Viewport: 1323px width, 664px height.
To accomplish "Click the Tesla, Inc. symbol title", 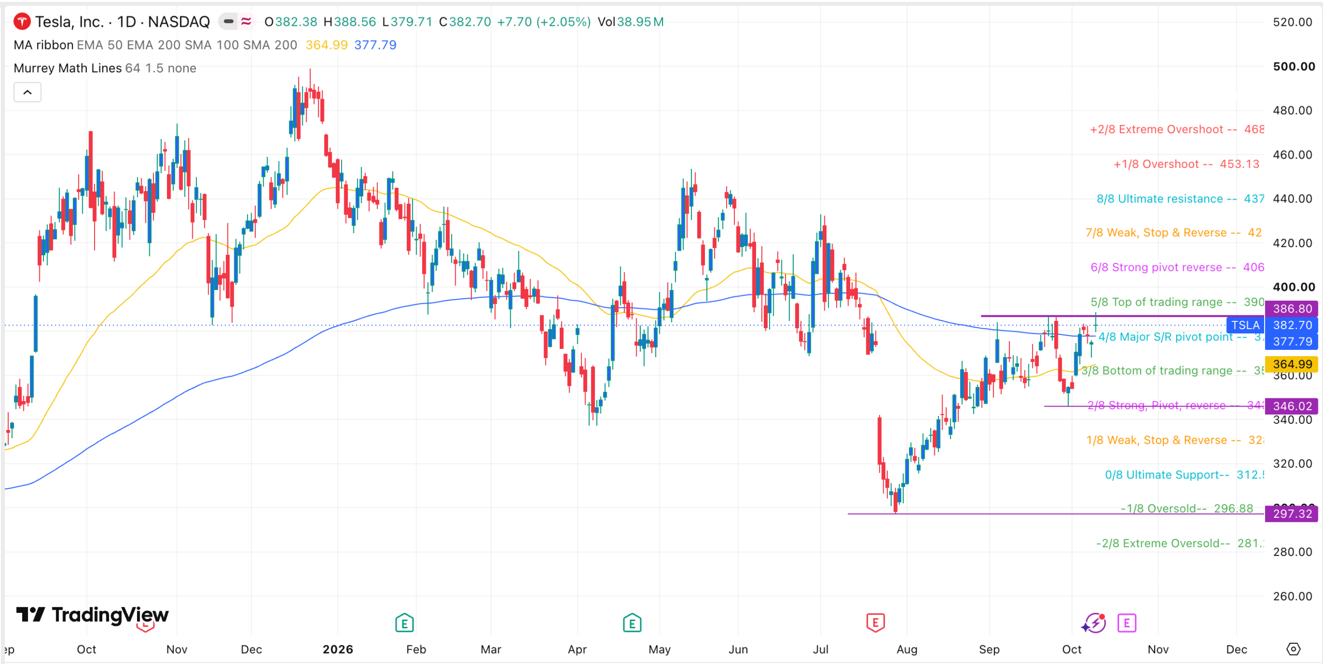I will pos(122,22).
